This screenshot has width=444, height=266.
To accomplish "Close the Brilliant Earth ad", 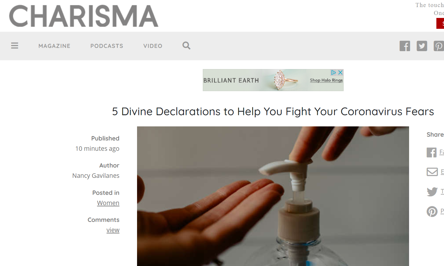I will [x=340, y=72].
